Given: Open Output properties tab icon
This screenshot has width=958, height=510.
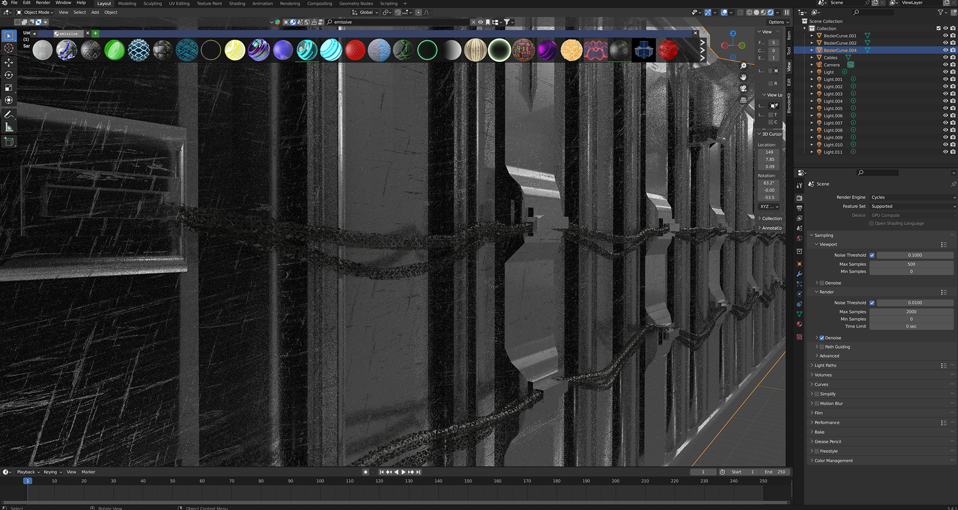Looking at the screenshot, I should [x=799, y=208].
